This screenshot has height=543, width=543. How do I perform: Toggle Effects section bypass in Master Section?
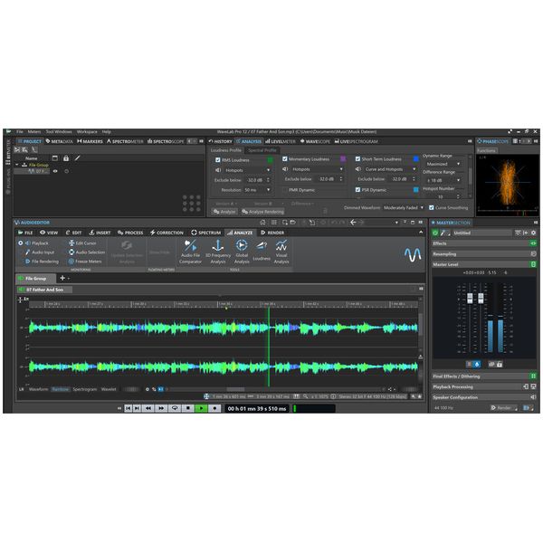pos(533,243)
